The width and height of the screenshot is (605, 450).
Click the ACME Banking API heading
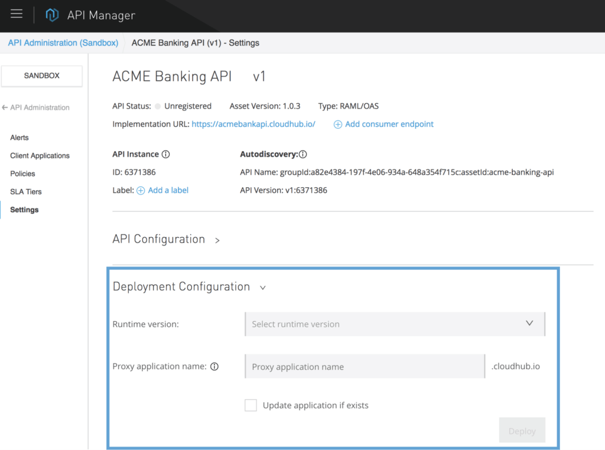click(x=172, y=76)
